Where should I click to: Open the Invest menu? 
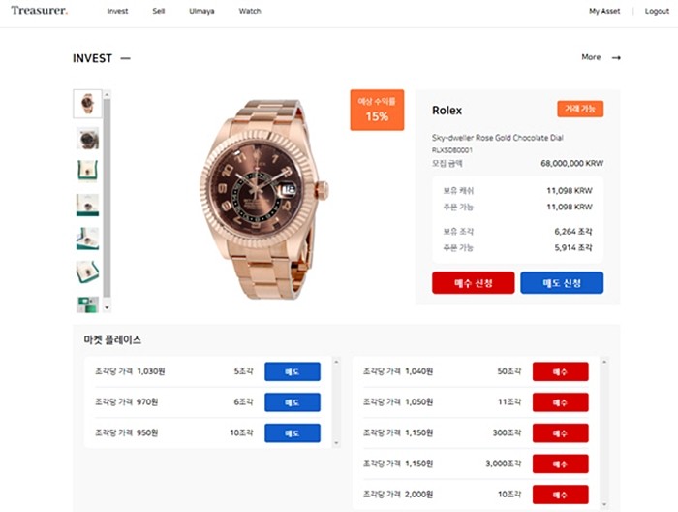tap(117, 11)
